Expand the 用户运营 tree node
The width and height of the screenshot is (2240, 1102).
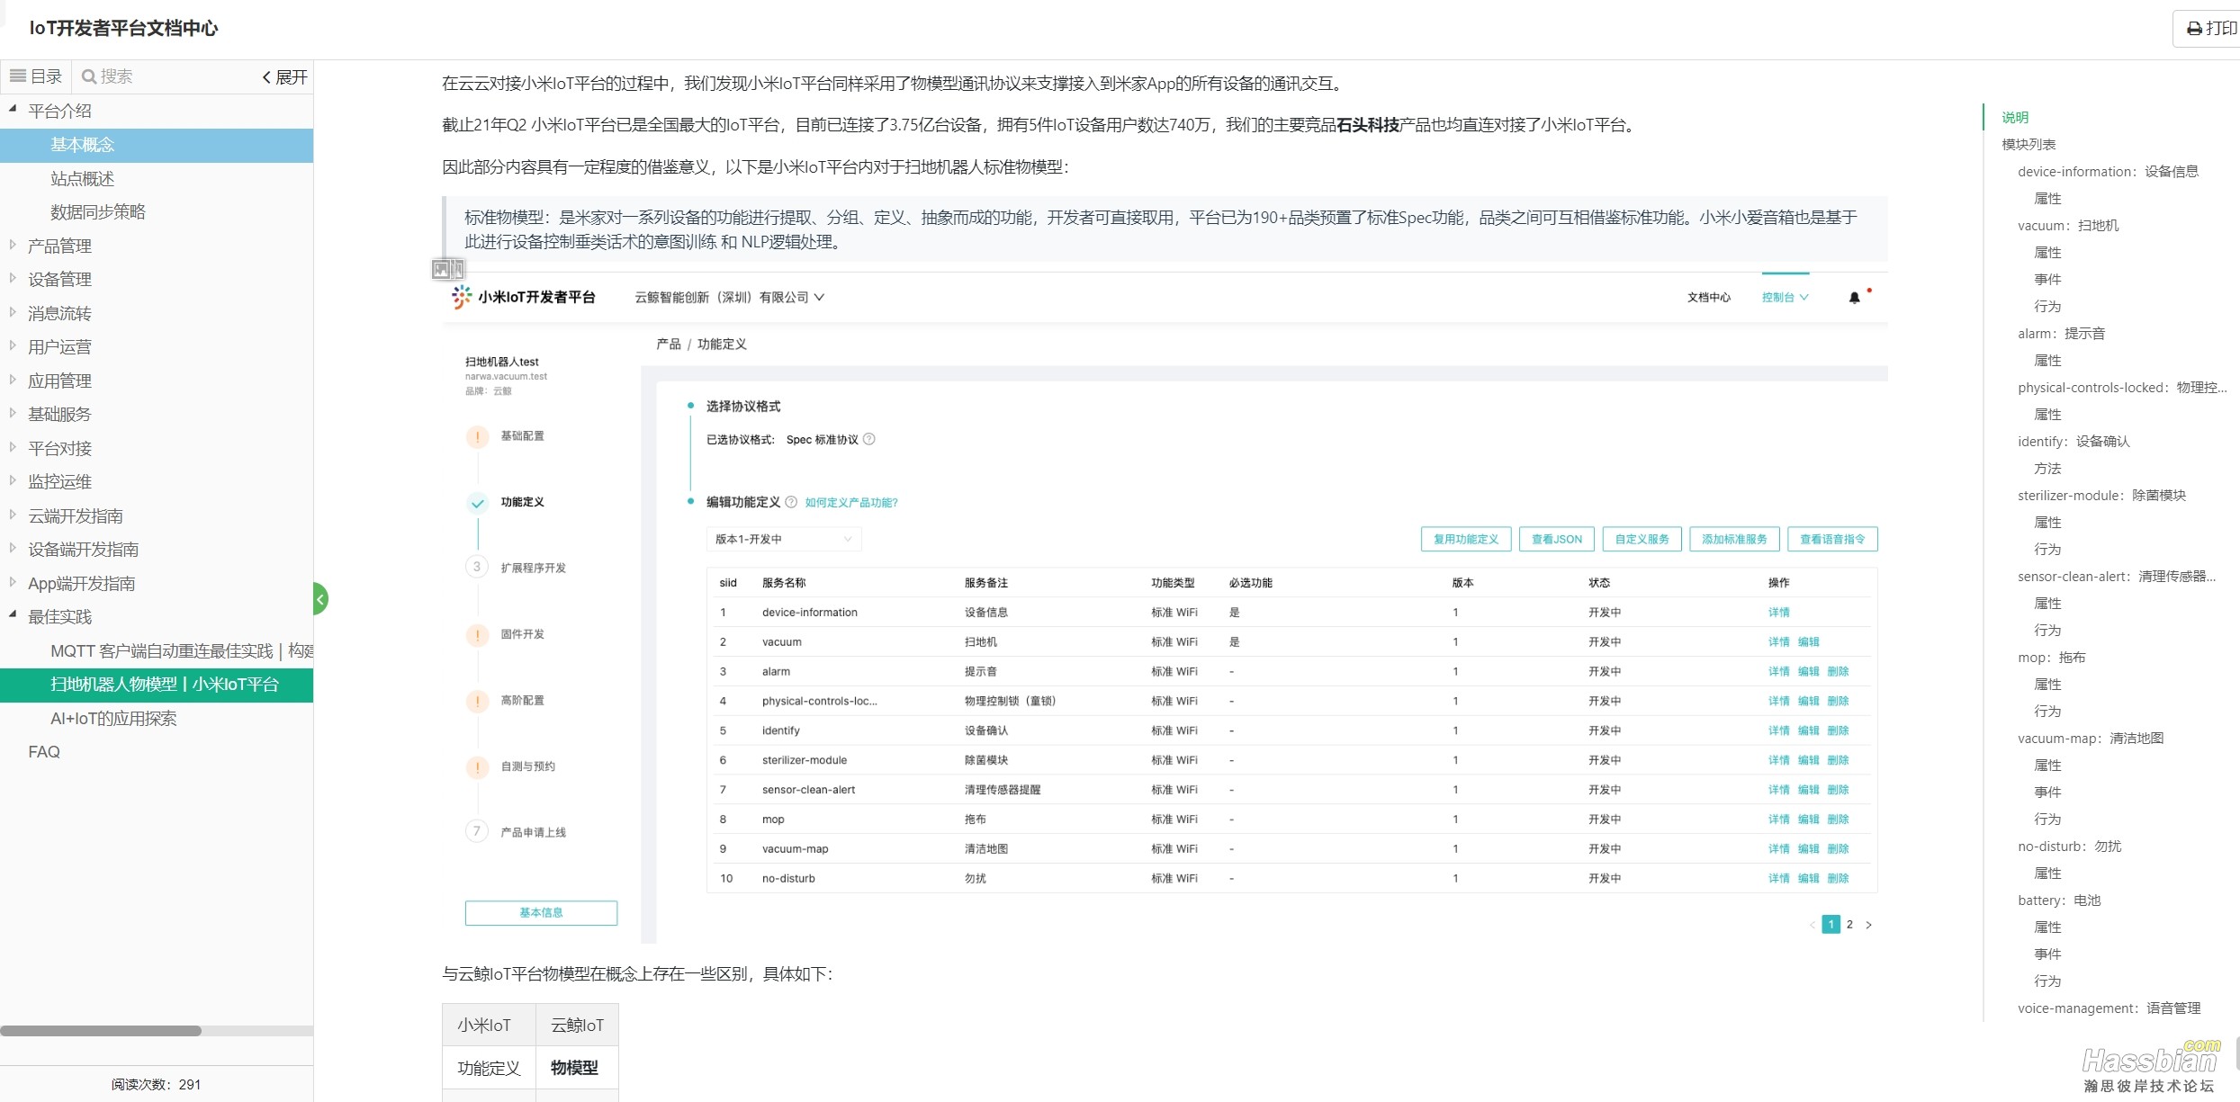pyautogui.click(x=13, y=346)
